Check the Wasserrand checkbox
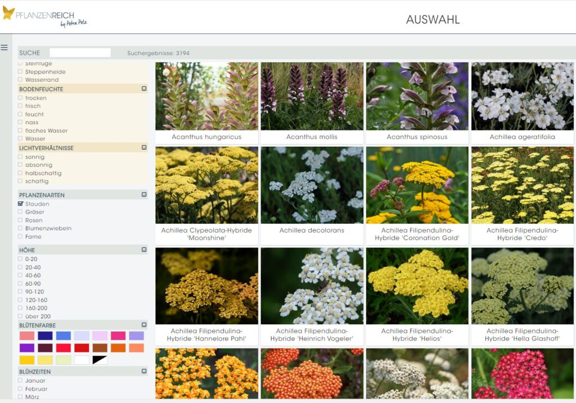 [20, 80]
